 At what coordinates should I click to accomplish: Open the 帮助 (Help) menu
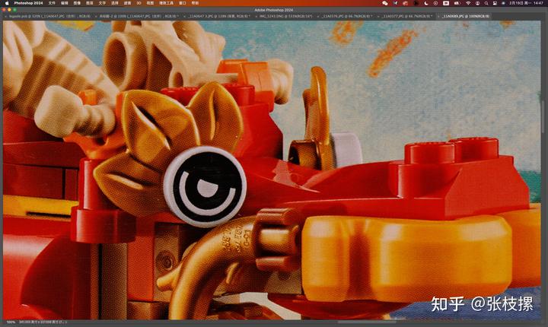click(195, 3)
